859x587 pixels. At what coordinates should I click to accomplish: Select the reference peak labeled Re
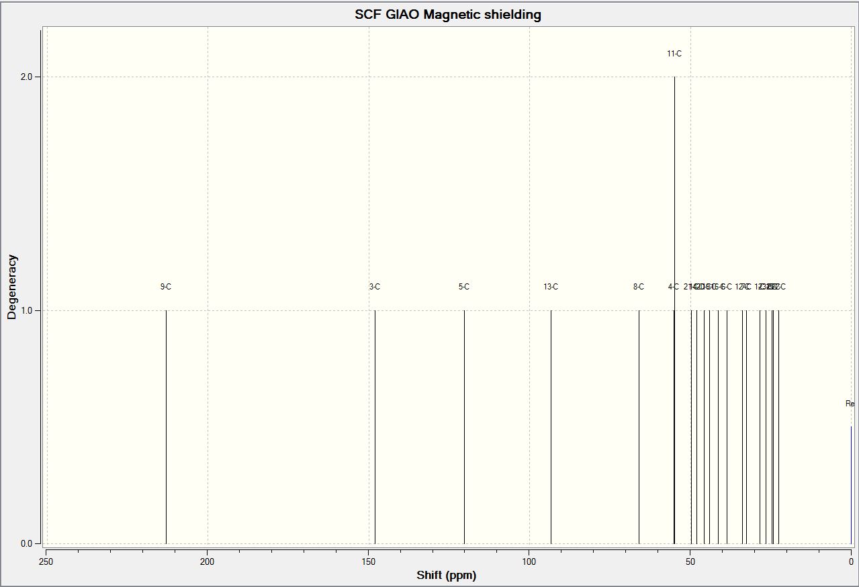pos(851,484)
